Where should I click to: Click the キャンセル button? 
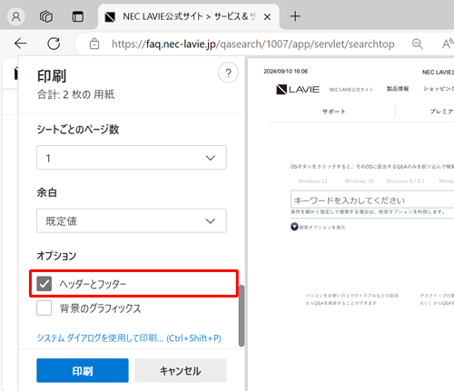(181, 370)
